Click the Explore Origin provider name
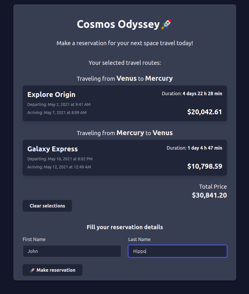249x294 pixels. click(51, 94)
